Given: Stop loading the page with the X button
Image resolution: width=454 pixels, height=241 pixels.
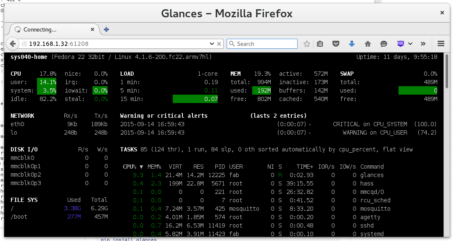Looking at the screenshot, I should [x=219, y=44].
